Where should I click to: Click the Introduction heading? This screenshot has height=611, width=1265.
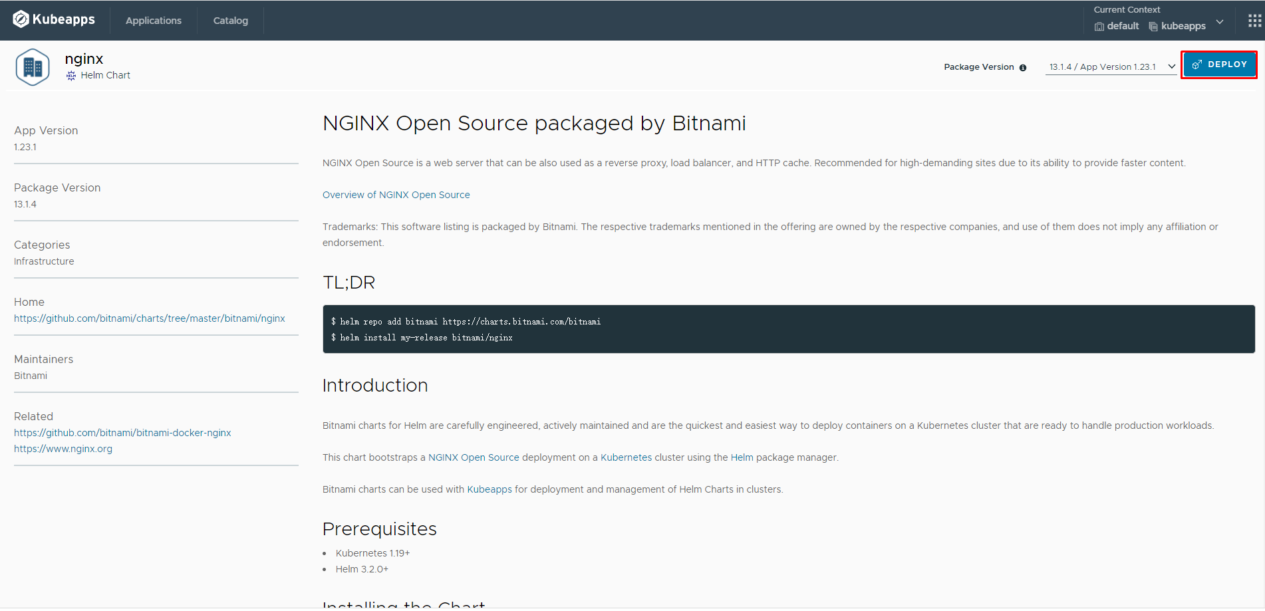tap(375, 386)
